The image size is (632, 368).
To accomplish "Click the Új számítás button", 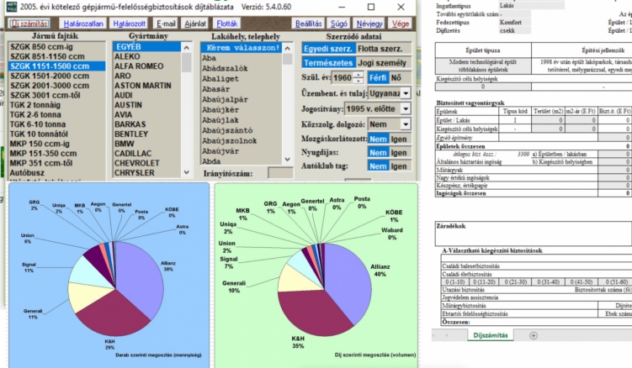I will [29, 24].
